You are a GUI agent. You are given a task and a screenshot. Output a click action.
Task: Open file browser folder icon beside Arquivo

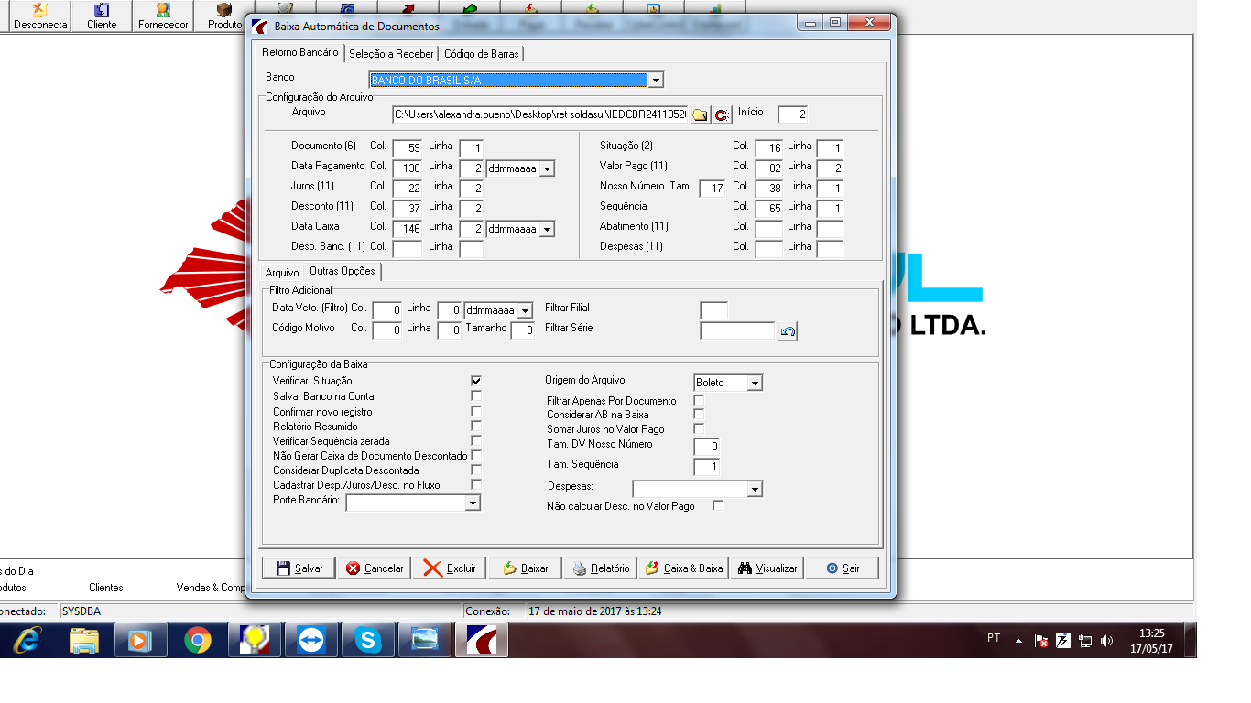(x=700, y=114)
